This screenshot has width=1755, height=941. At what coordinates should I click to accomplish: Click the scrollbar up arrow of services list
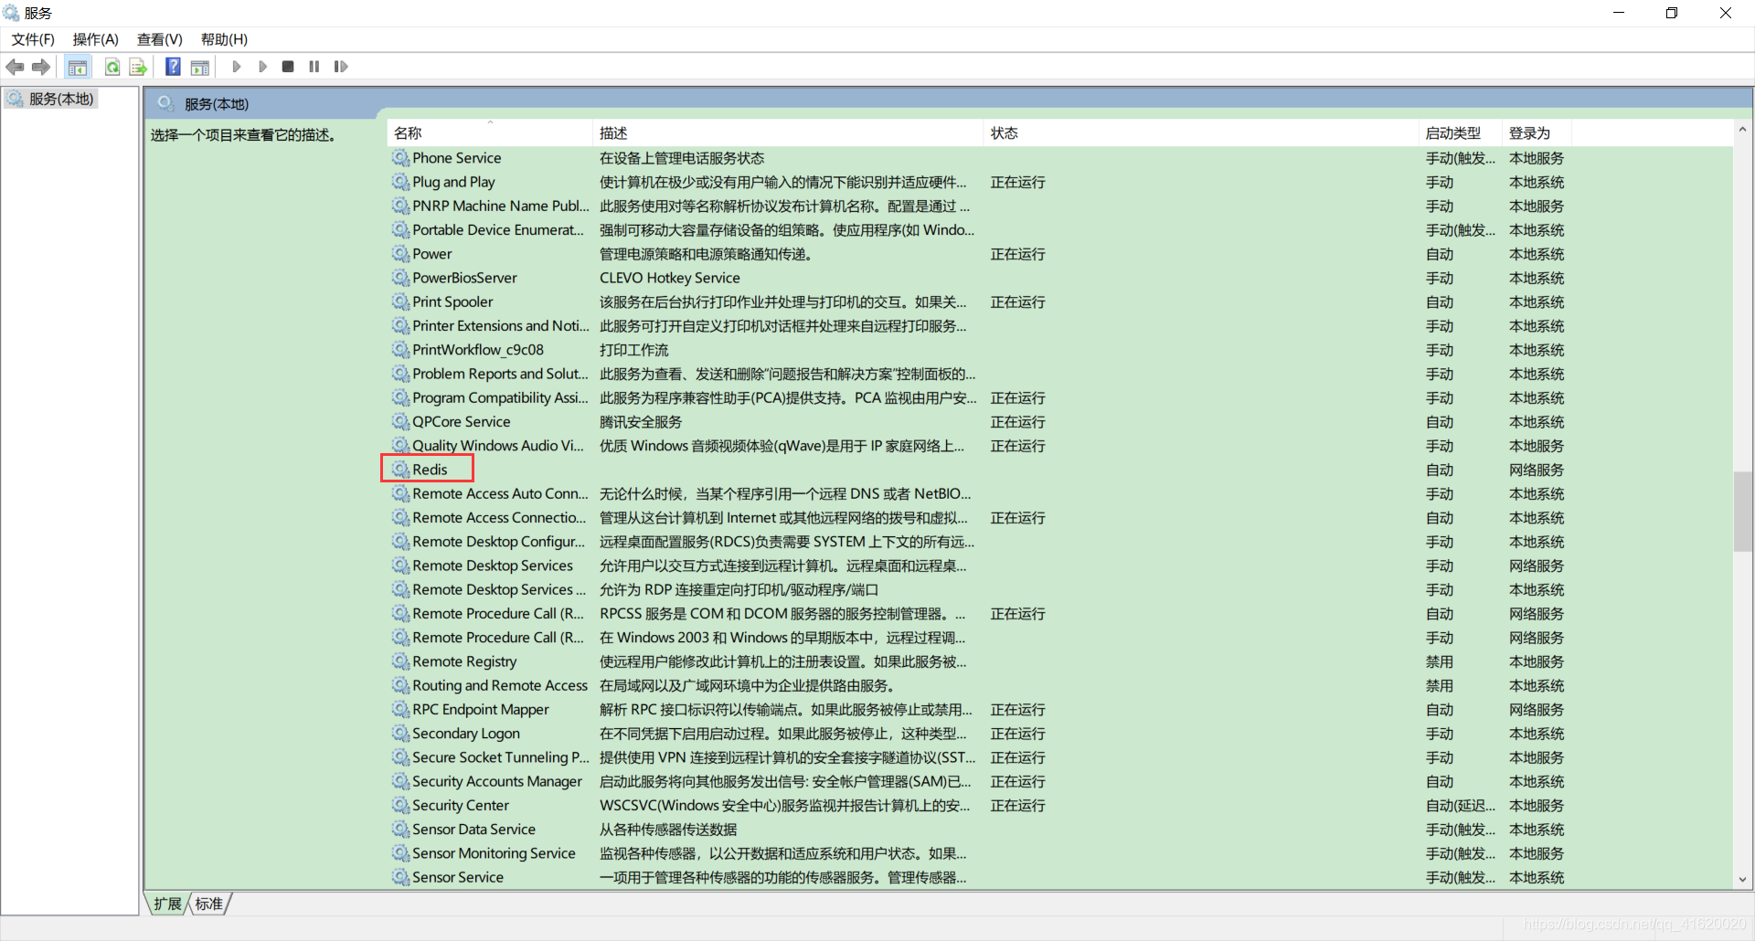pyautogui.click(x=1742, y=130)
